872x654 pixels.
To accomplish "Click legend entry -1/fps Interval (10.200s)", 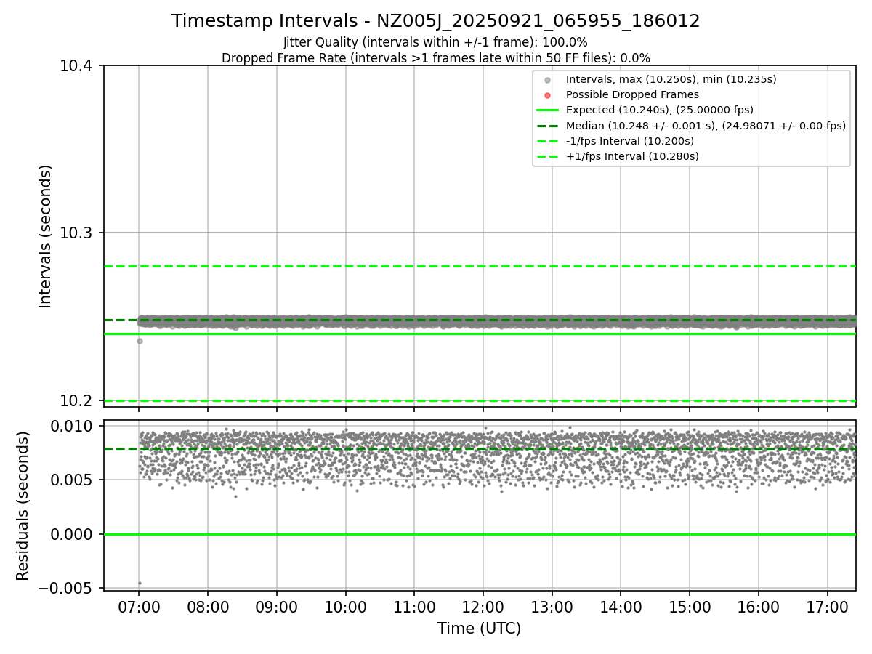I will pos(629,141).
